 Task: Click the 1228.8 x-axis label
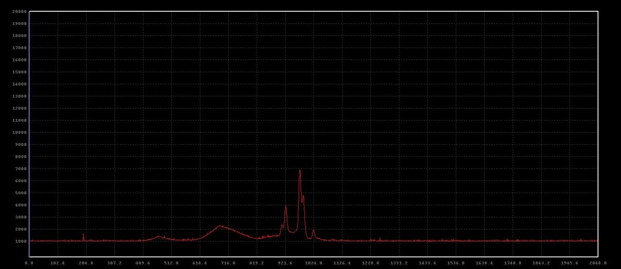371,263
